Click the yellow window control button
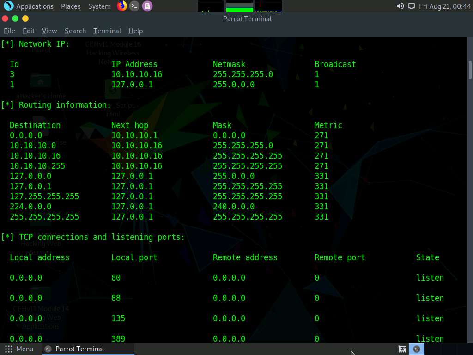This screenshot has width=473, height=355. tap(25, 18)
